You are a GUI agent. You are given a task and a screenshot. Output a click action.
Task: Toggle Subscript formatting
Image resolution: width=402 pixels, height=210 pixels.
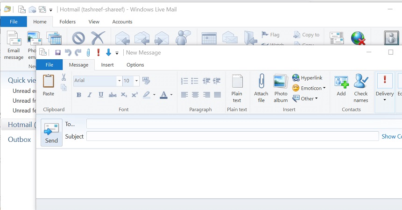point(124,95)
